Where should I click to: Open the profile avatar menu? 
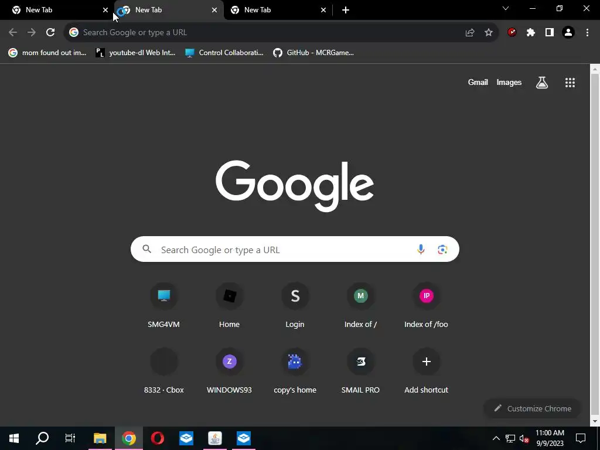[x=568, y=33]
